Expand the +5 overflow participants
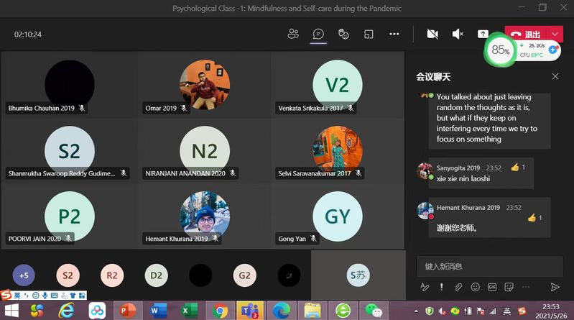Image resolution: width=574 pixels, height=320 pixels. 24,275
